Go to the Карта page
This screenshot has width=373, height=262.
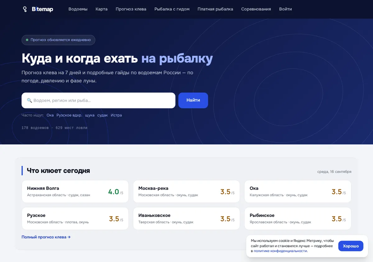pyautogui.click(x=102, y=9)
